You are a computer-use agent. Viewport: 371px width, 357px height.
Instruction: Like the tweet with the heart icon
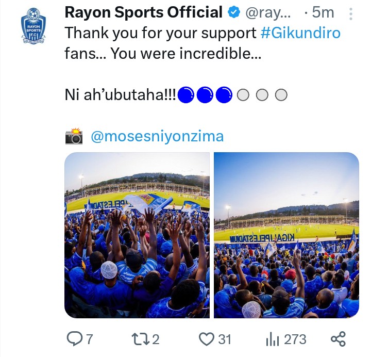coord(207,339)
